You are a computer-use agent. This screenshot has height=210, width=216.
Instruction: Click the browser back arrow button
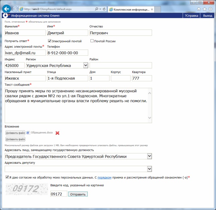point(6,9)
